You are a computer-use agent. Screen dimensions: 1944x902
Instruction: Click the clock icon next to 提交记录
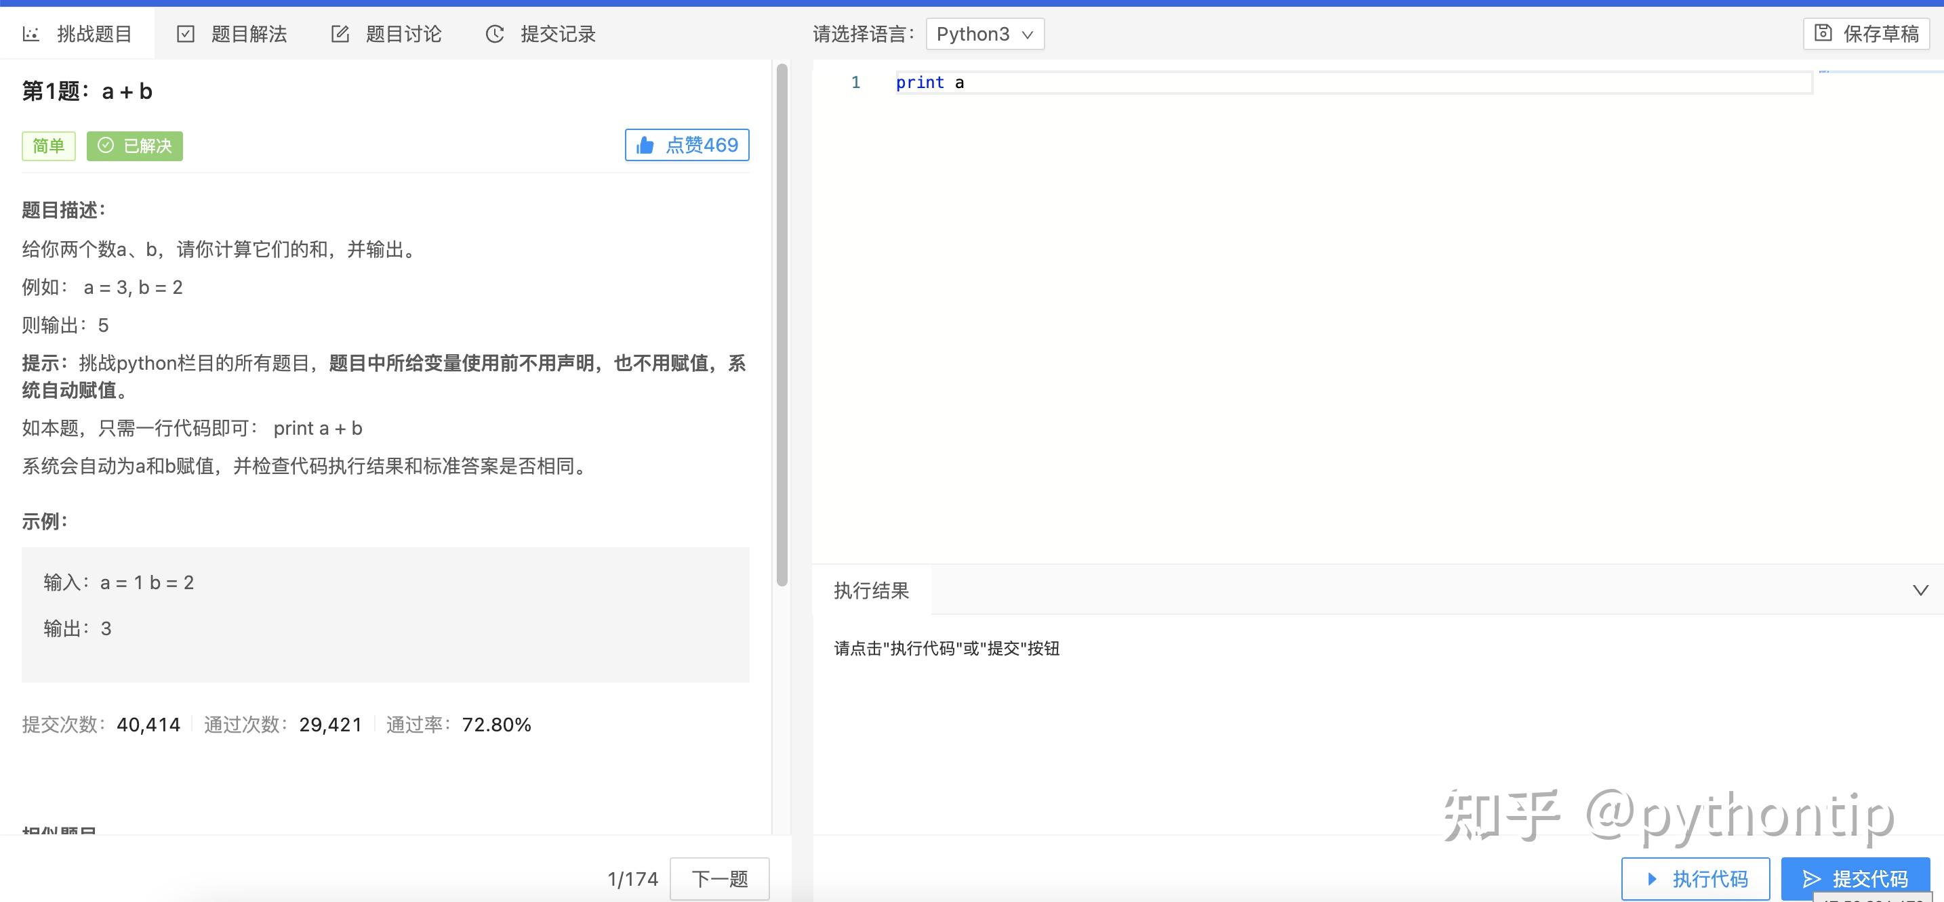point(493,33)
